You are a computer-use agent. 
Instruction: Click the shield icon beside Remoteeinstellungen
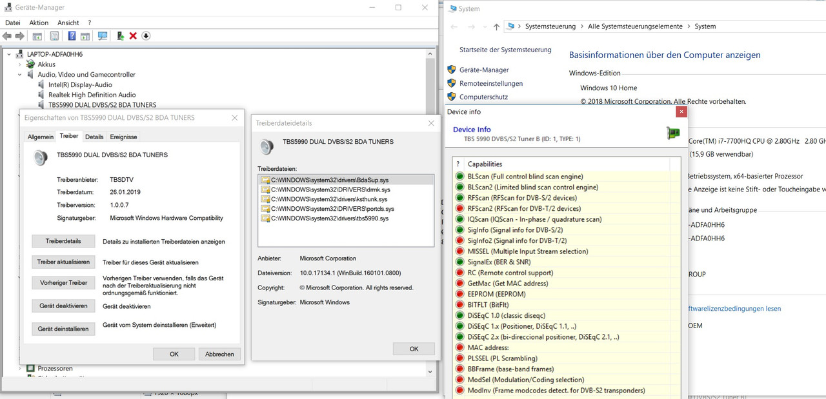click(452, 83)
